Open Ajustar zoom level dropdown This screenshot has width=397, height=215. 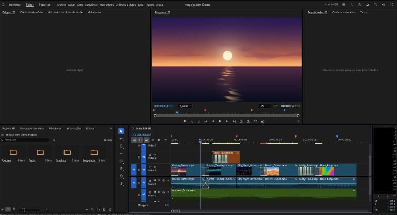coord(185,106)
